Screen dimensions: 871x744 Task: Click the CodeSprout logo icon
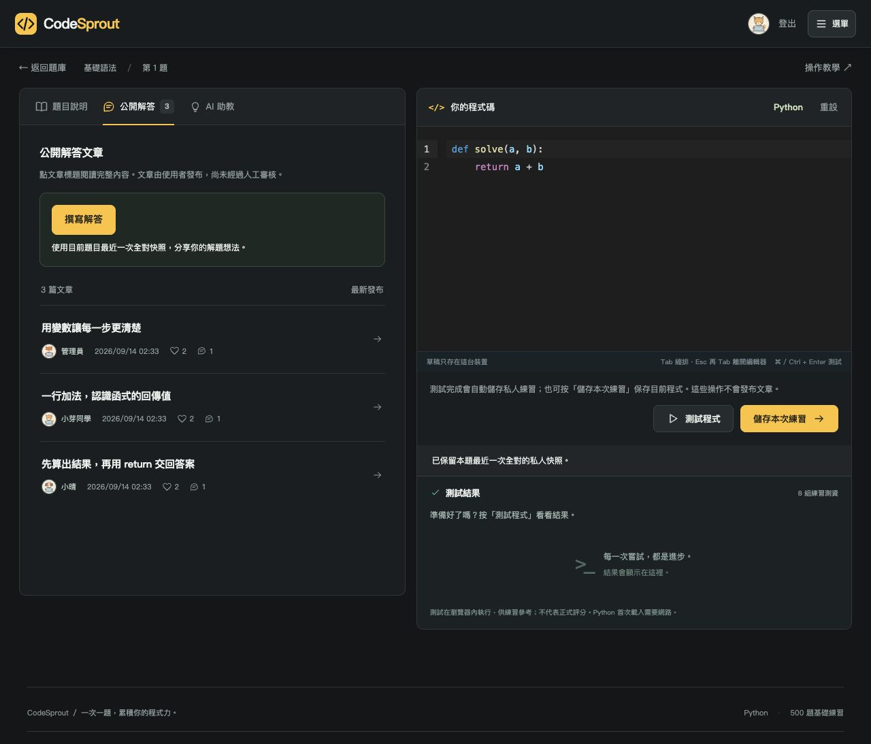[26, 24]
